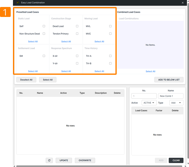The width and height of the screenshot is (189, 167).
Task: Close the Easy Load Combination window
Action: [183, 3]
